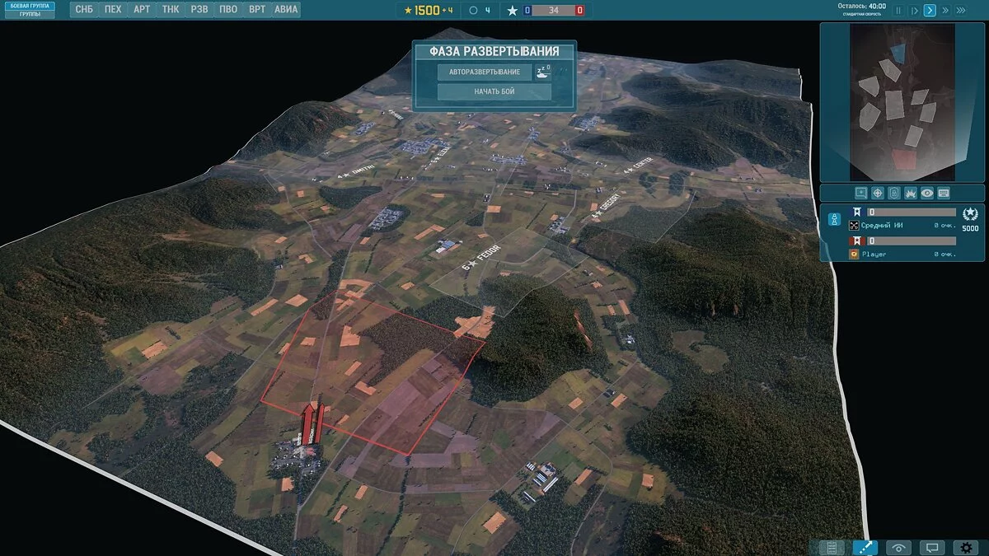
Task: Click the minimap zoom icon
Action: tap(860, 193)
